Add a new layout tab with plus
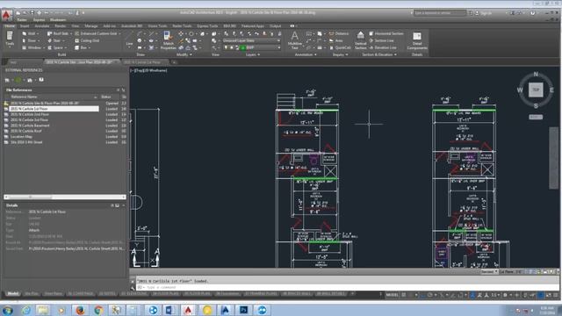The image size is (562, 316). 352,294
